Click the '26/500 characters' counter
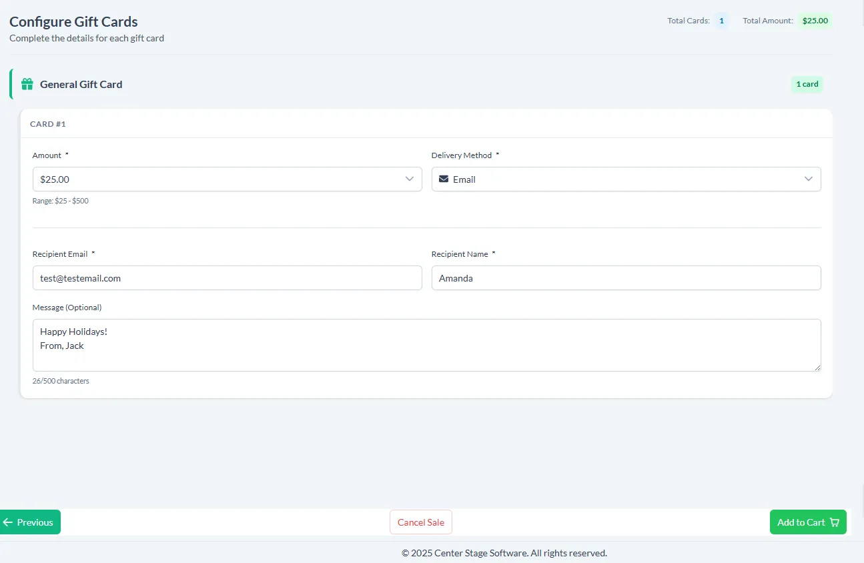Viewport: 864px width, 563px height. pyautogui.click(x=61, y=381)
